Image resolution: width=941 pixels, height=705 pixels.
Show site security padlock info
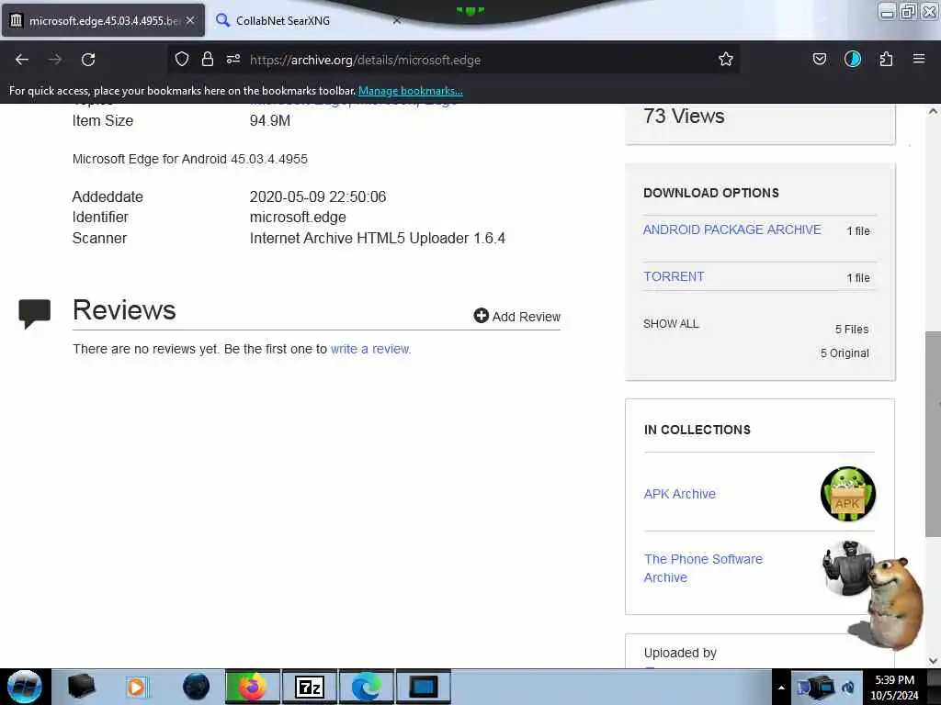click(x=208, y=59)
